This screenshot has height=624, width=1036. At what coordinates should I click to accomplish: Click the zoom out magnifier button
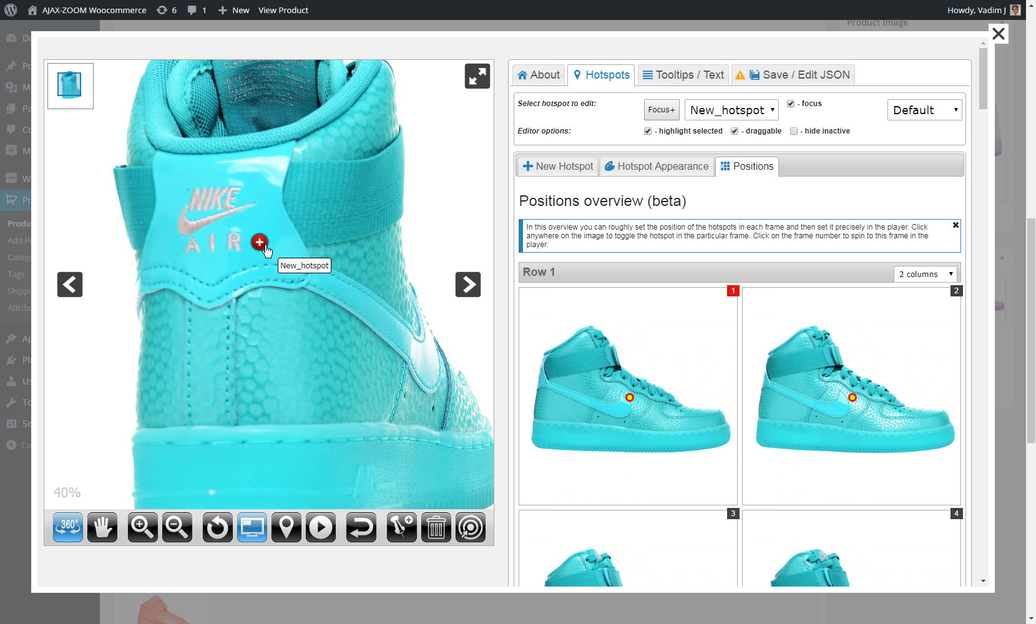177,528
